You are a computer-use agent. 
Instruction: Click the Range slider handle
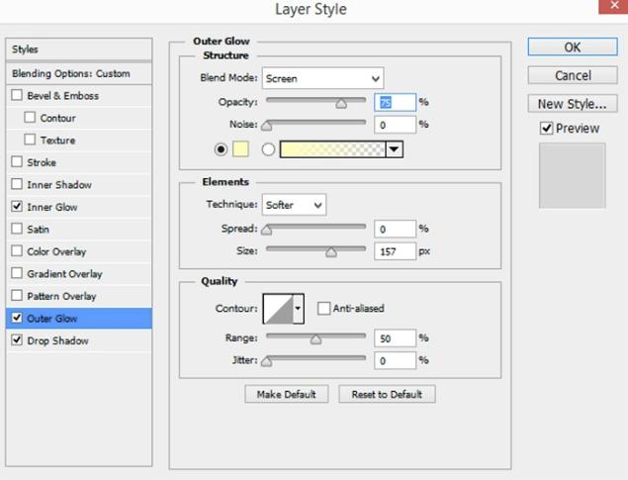[x=315, y=340]
